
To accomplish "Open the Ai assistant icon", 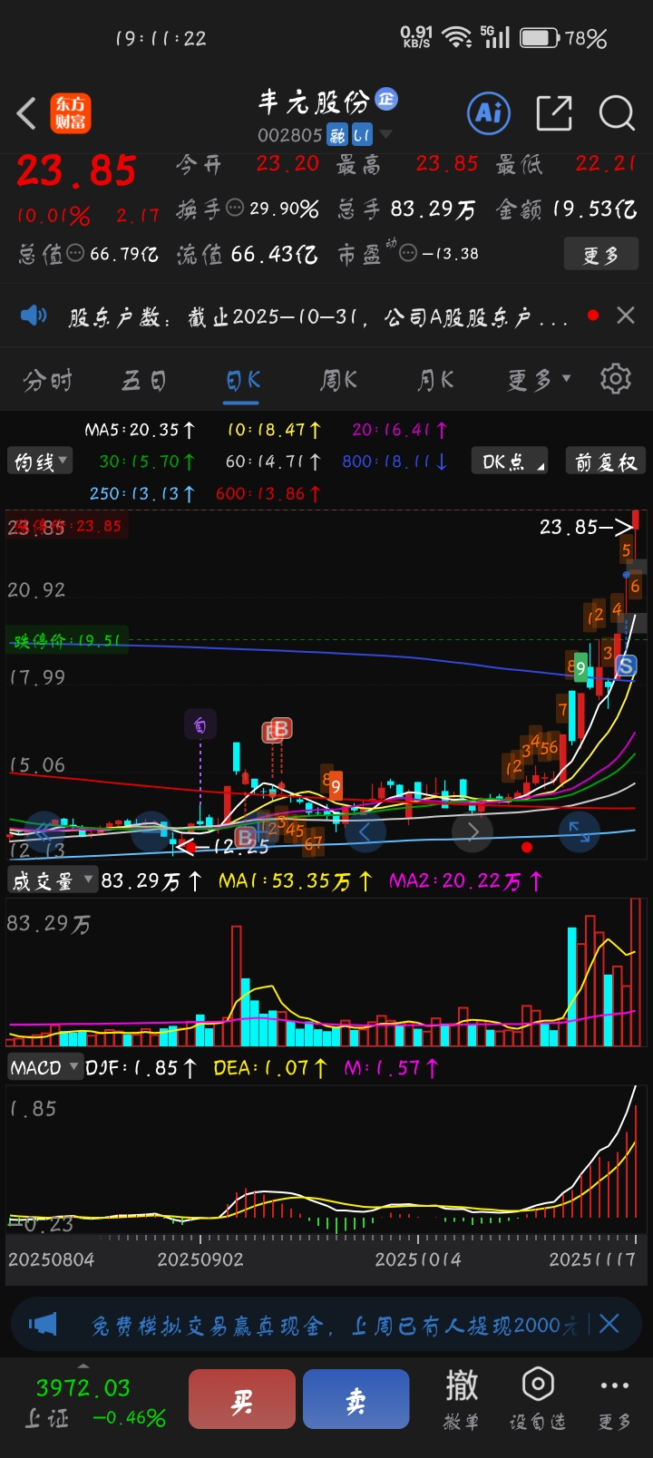I will (x=489, y=112).
